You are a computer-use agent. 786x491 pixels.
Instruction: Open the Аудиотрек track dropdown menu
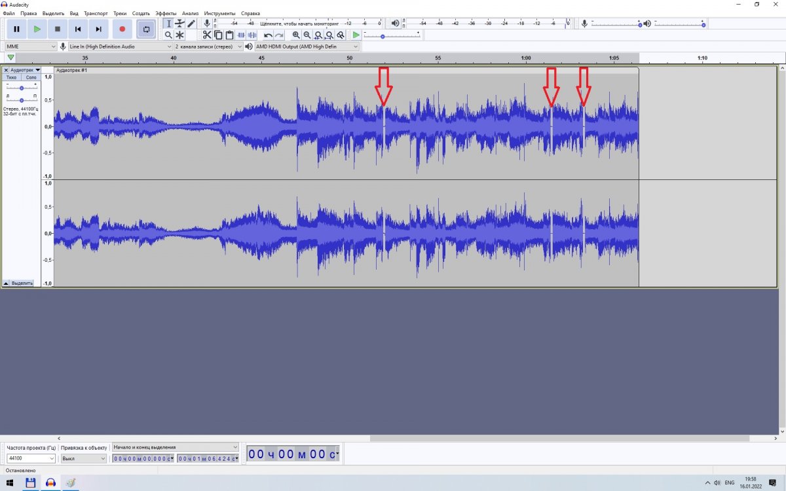coord(26,70)
